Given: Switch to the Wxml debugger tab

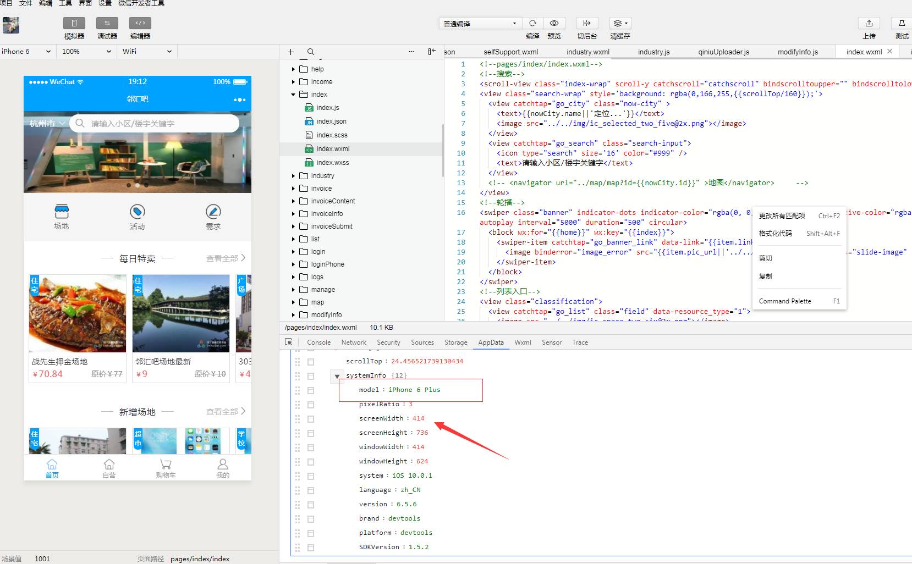Looking at the screenshot, I should tap(523, 342).
